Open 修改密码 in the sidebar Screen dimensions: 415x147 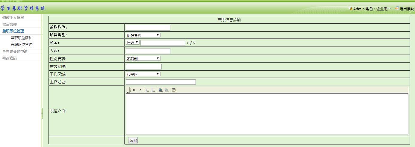point(10,58)
